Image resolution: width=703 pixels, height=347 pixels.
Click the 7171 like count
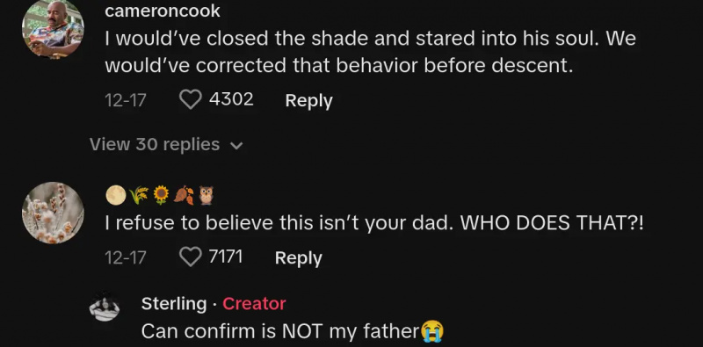[226, 257]
